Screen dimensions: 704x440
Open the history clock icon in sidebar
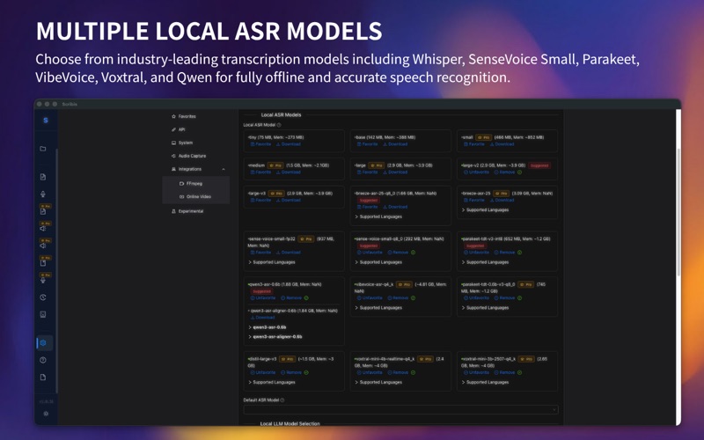pos(43,297)
